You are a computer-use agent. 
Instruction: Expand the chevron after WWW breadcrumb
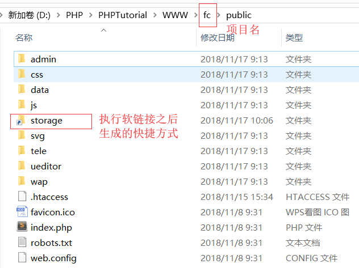(196, 15)
